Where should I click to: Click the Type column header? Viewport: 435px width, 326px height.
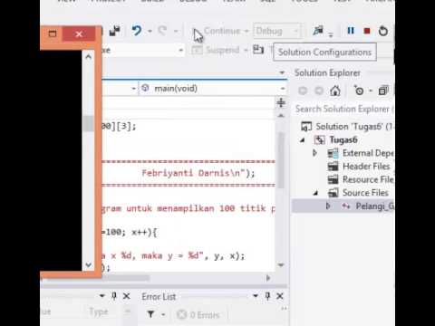click(99, 312)
